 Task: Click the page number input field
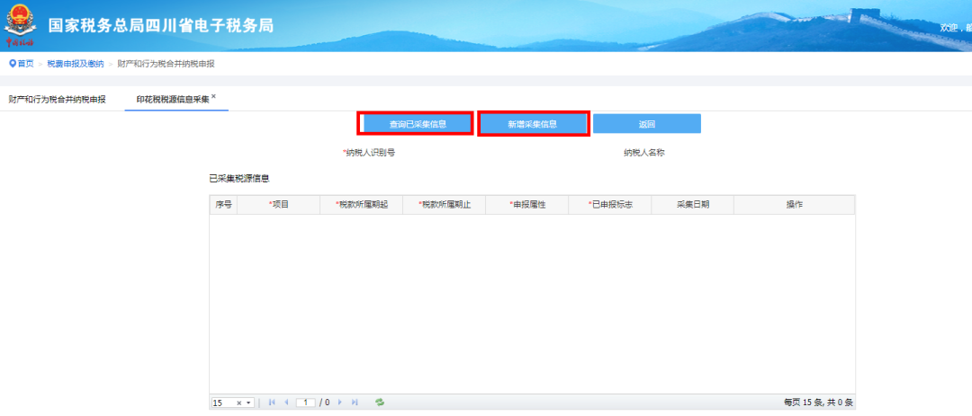coord(306,403)
